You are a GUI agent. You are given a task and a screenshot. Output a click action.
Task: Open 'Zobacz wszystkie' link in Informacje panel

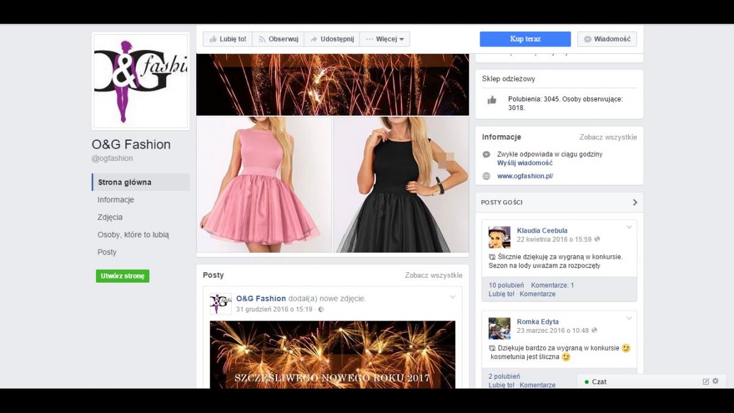pyautogui.click(x=608, y=137)
